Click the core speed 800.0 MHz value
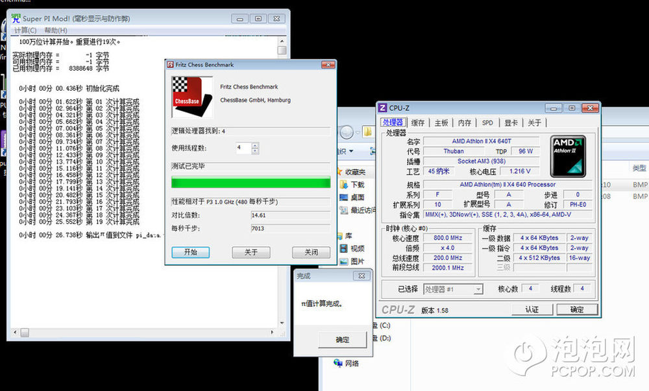649x391 pixels. (448, 238)
